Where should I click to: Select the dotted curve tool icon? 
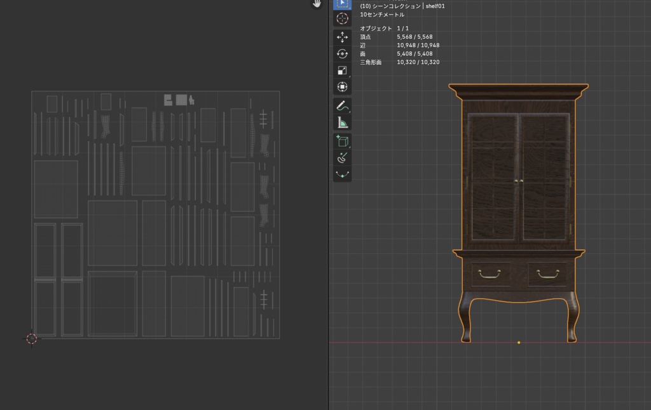[342, 174]
